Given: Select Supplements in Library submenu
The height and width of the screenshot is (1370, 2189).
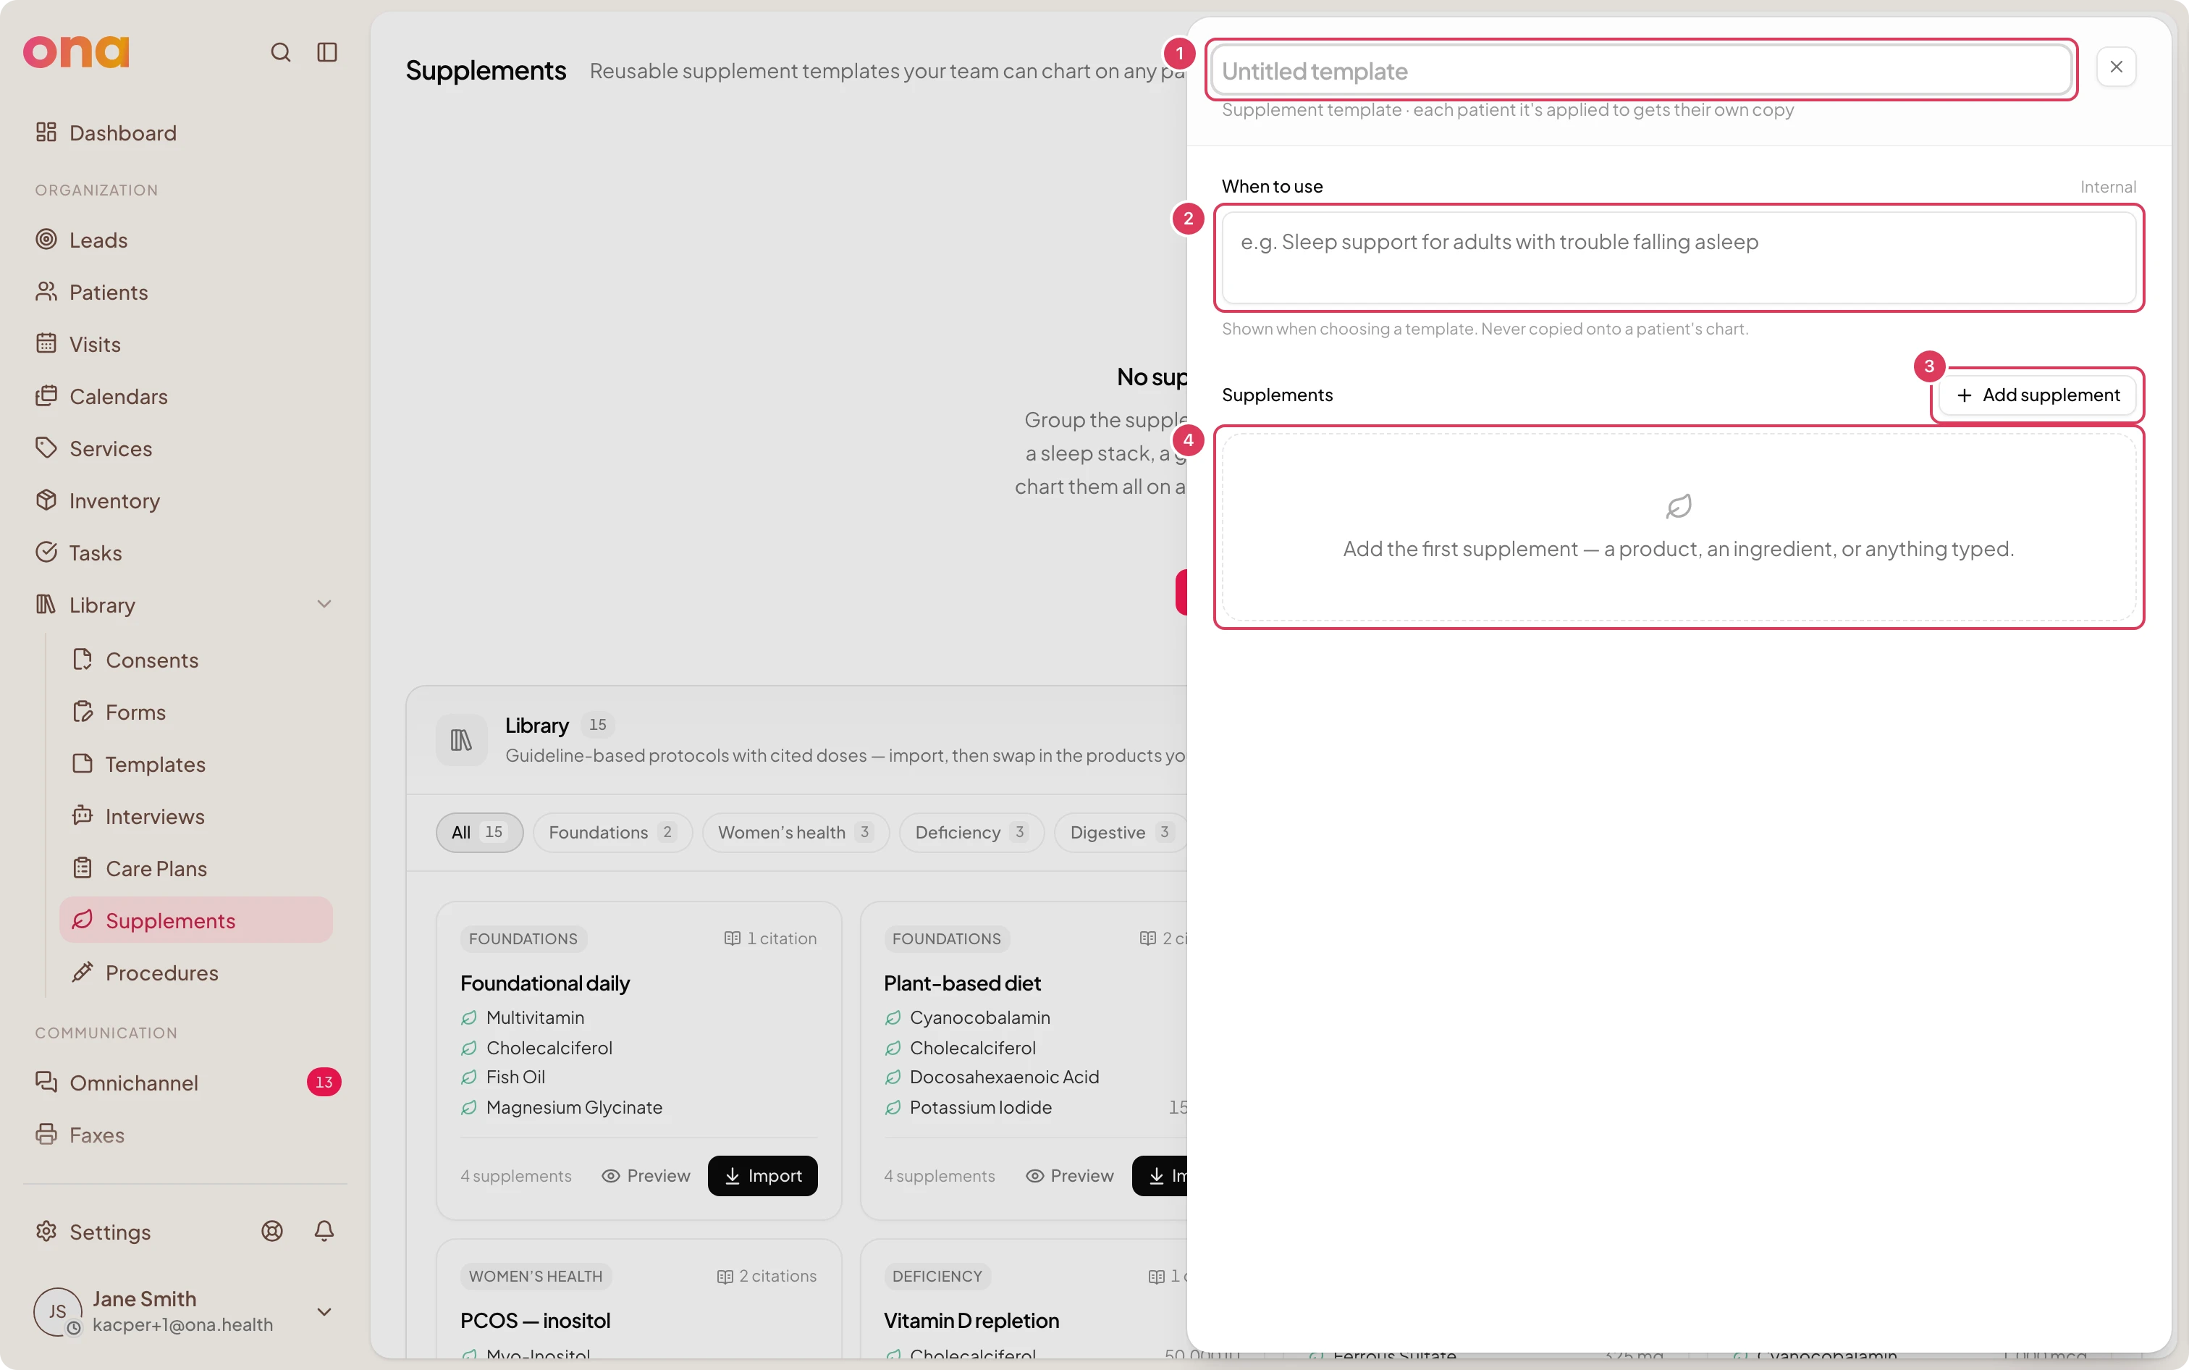Looking at the screenshot, I should 196,920.
